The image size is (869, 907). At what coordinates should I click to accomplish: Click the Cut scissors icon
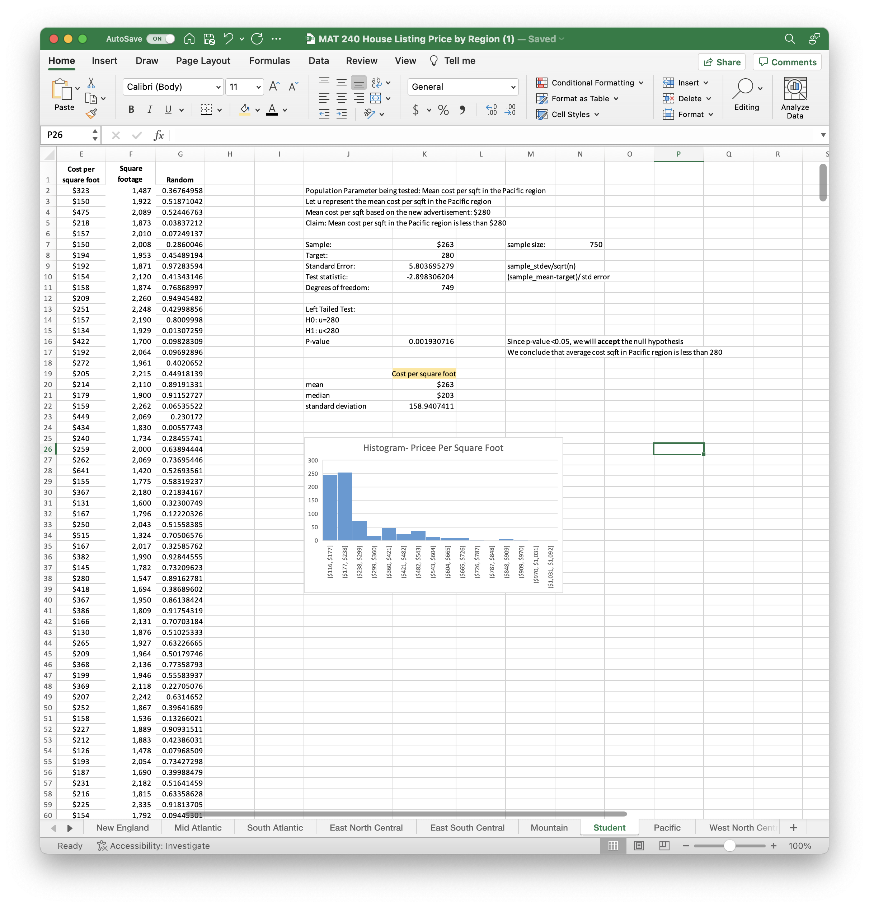click(91, 83)
